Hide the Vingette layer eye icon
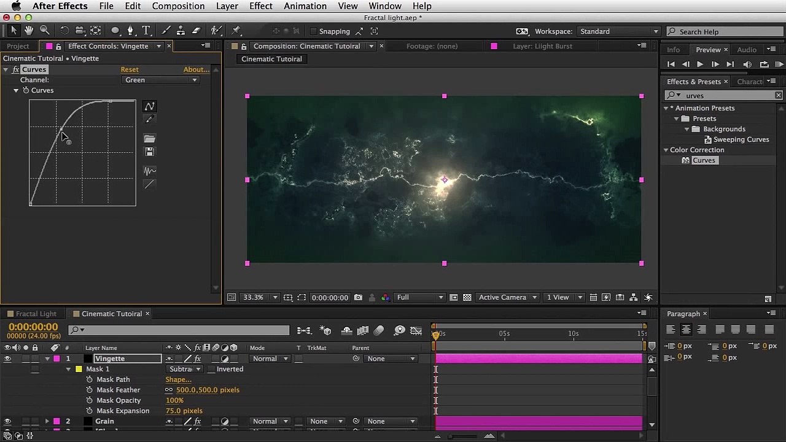Image resolution: width=786 pixels, height=442 pixels. click(x=7, y=359)
